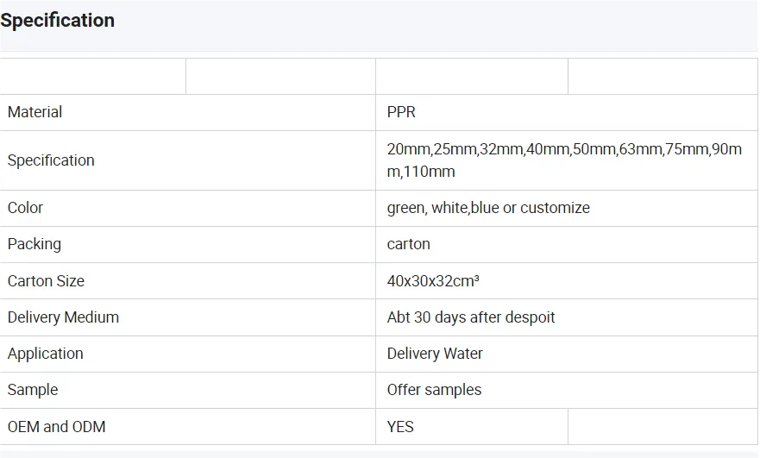
Task: Click the YES value cell
Action: point(401,426)
